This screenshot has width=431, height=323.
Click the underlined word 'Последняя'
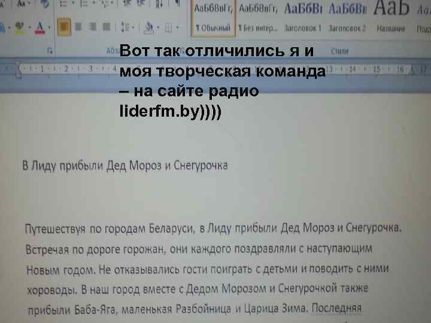(336, 308)
